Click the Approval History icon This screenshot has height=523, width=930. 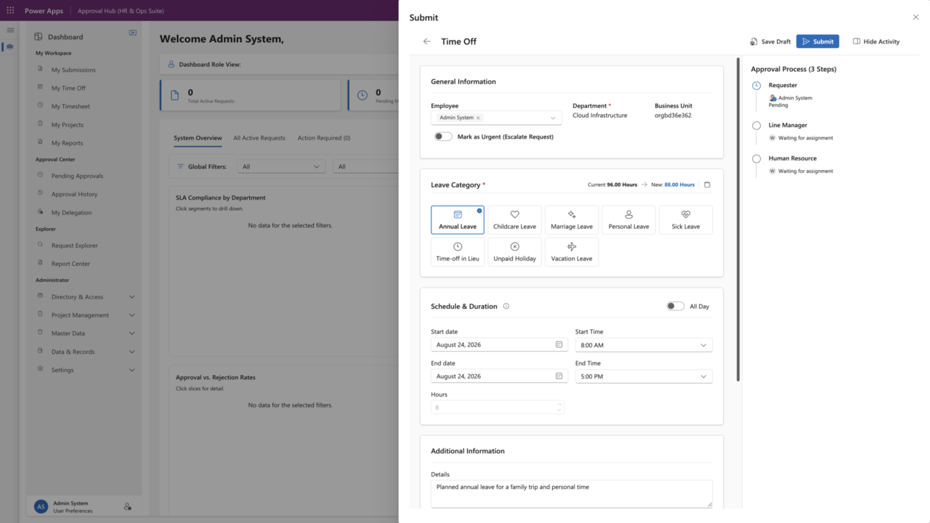41,194
